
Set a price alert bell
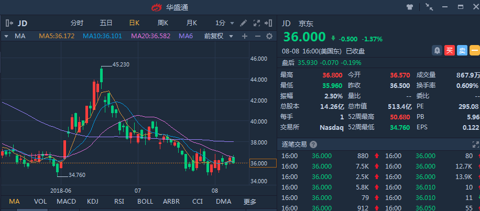pyautogui.click(x=437, y=50)
